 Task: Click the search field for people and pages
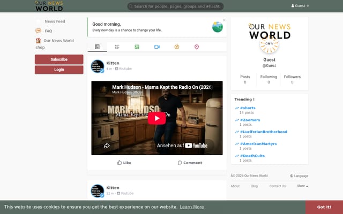click(175, 6)
